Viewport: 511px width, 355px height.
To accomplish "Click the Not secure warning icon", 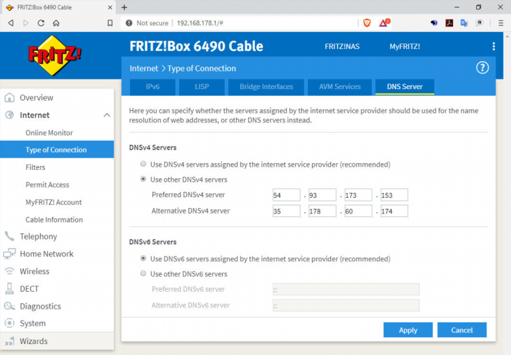I will tap(129, 23).
